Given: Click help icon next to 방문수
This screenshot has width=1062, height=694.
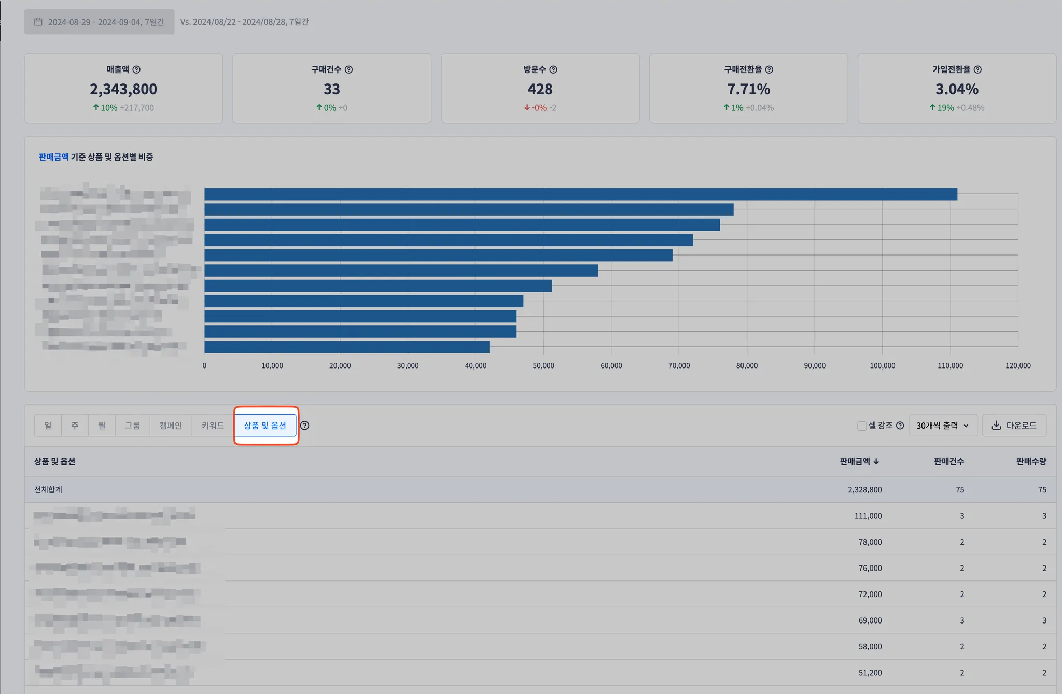Looking at the screenshot, I should point(553,69).
